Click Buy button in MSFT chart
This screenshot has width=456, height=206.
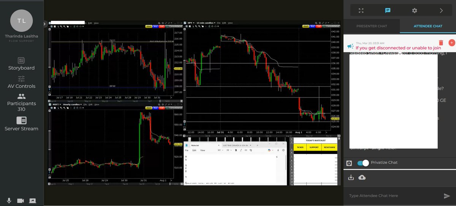155,108
